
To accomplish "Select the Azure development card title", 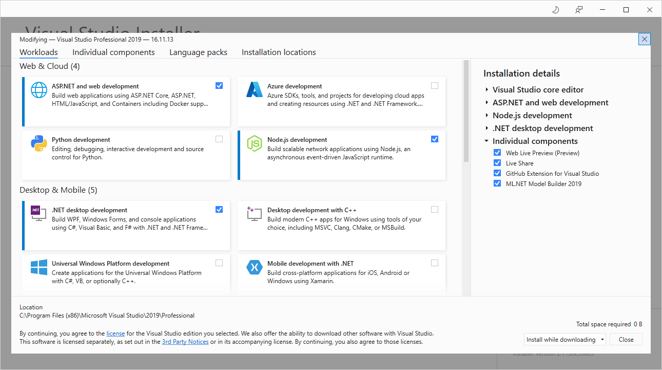I will 295,86.
